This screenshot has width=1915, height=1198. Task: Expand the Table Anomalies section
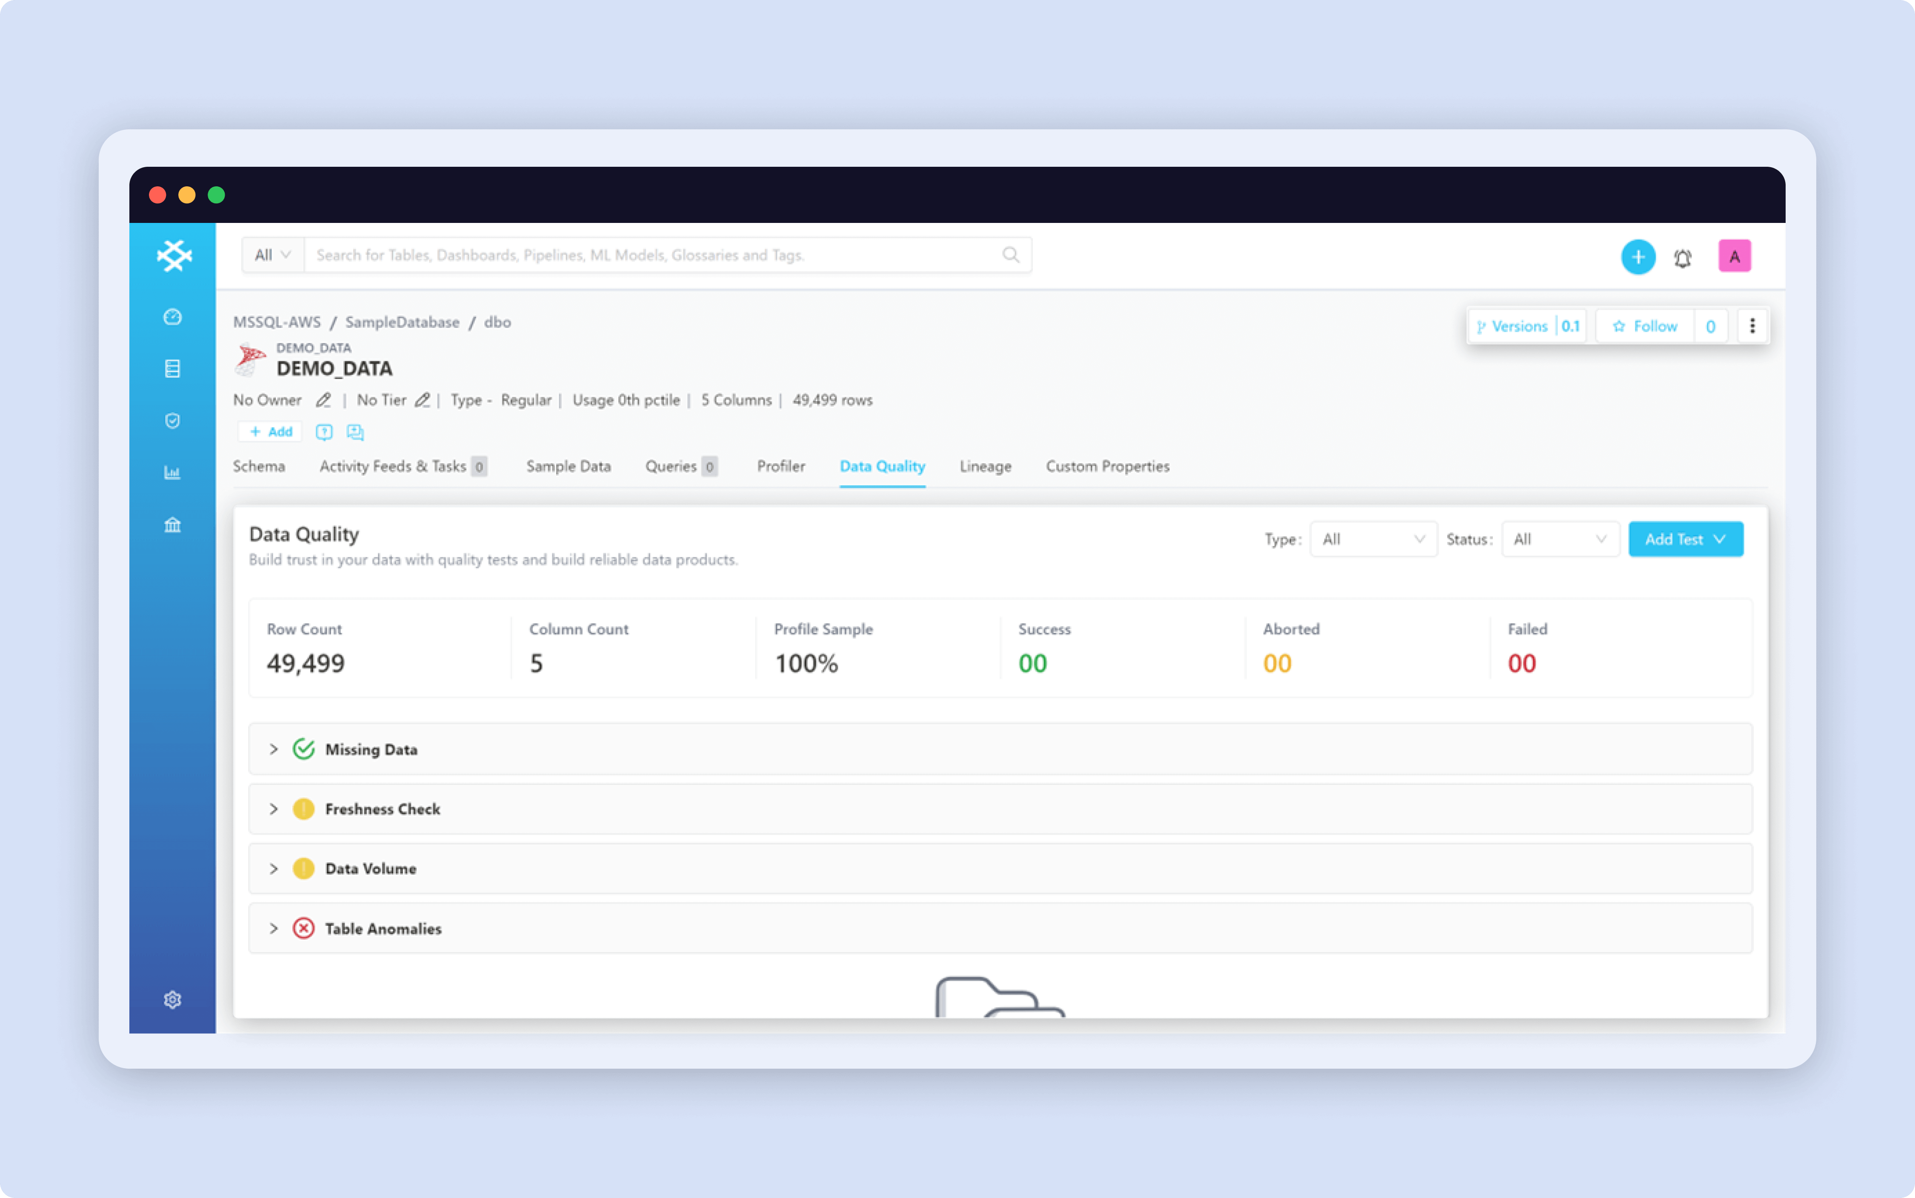(x=274, y=928)
